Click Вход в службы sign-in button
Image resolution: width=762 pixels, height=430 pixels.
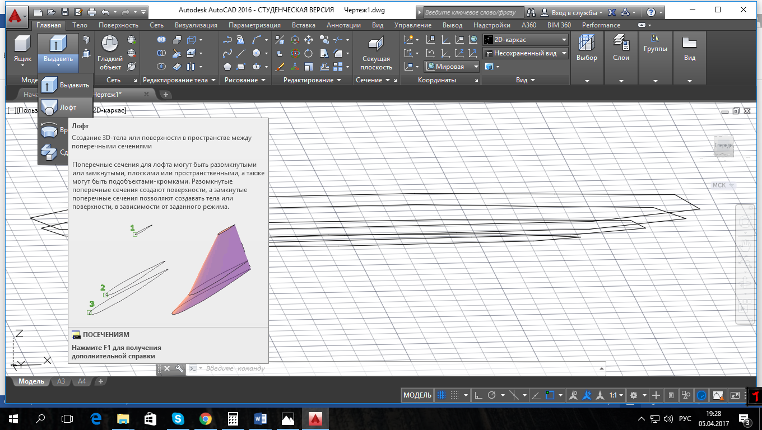[x=572, y=12]
